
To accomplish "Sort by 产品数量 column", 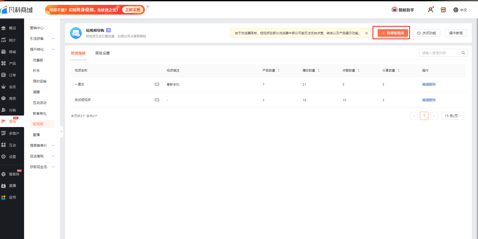I will [279, 71].
